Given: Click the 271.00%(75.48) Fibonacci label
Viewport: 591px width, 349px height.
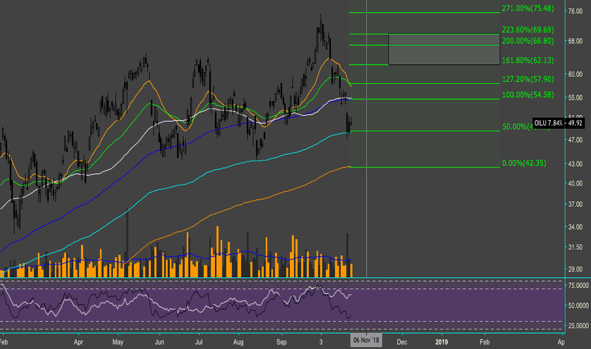Looking at the screenshot, I should (528, 8).
